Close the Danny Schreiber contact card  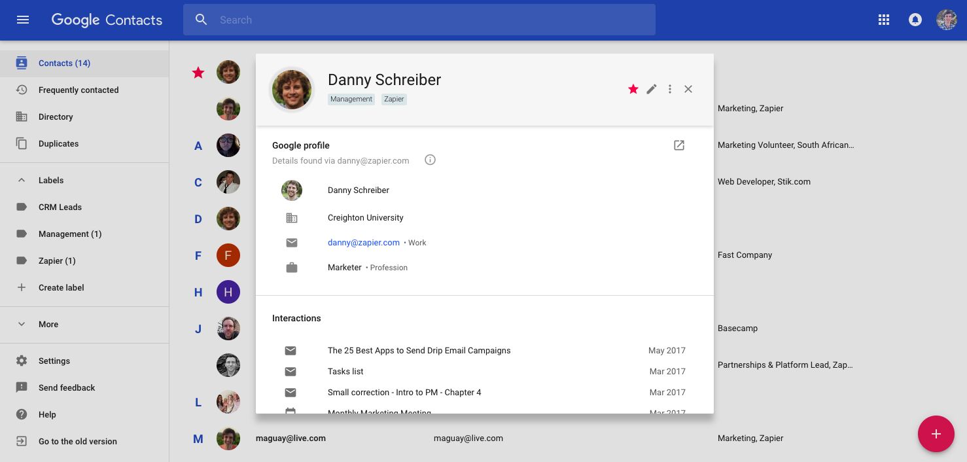coord(688,89)
